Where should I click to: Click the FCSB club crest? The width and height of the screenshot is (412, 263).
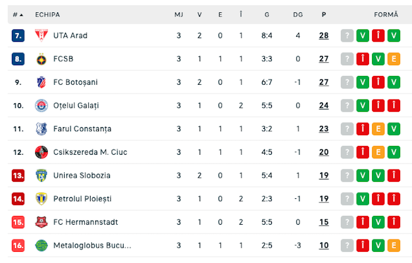point(41,59)
